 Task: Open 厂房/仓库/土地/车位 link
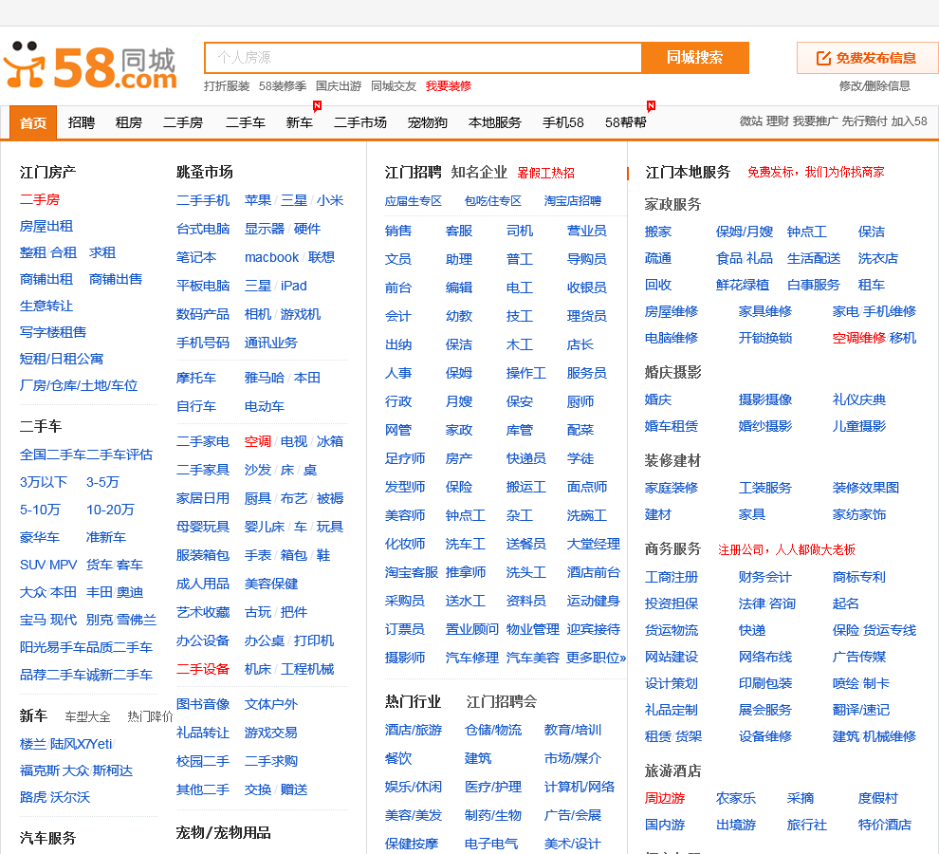79,385
